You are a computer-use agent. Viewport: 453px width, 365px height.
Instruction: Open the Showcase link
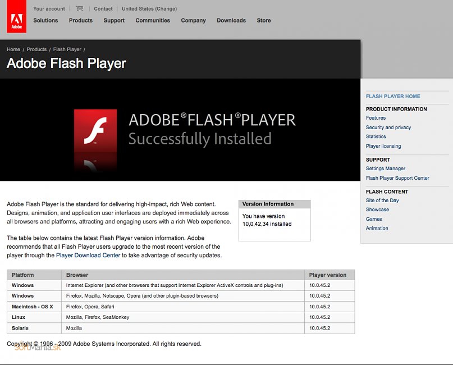[377, 209]
